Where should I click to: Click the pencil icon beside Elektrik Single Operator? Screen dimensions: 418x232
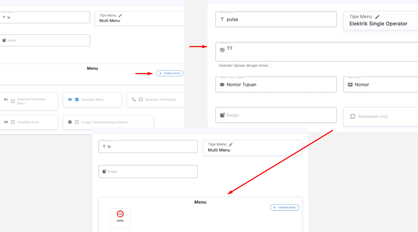pos(377,17)
